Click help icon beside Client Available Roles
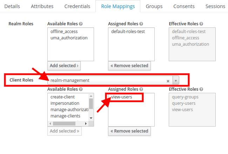 click(81, 89)
